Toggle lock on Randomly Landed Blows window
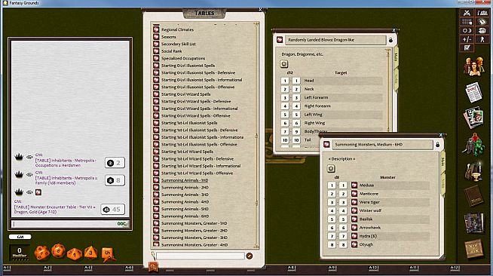Image resolution: width=493 pixels, height=276 pixels. click(x=390, y=40)
